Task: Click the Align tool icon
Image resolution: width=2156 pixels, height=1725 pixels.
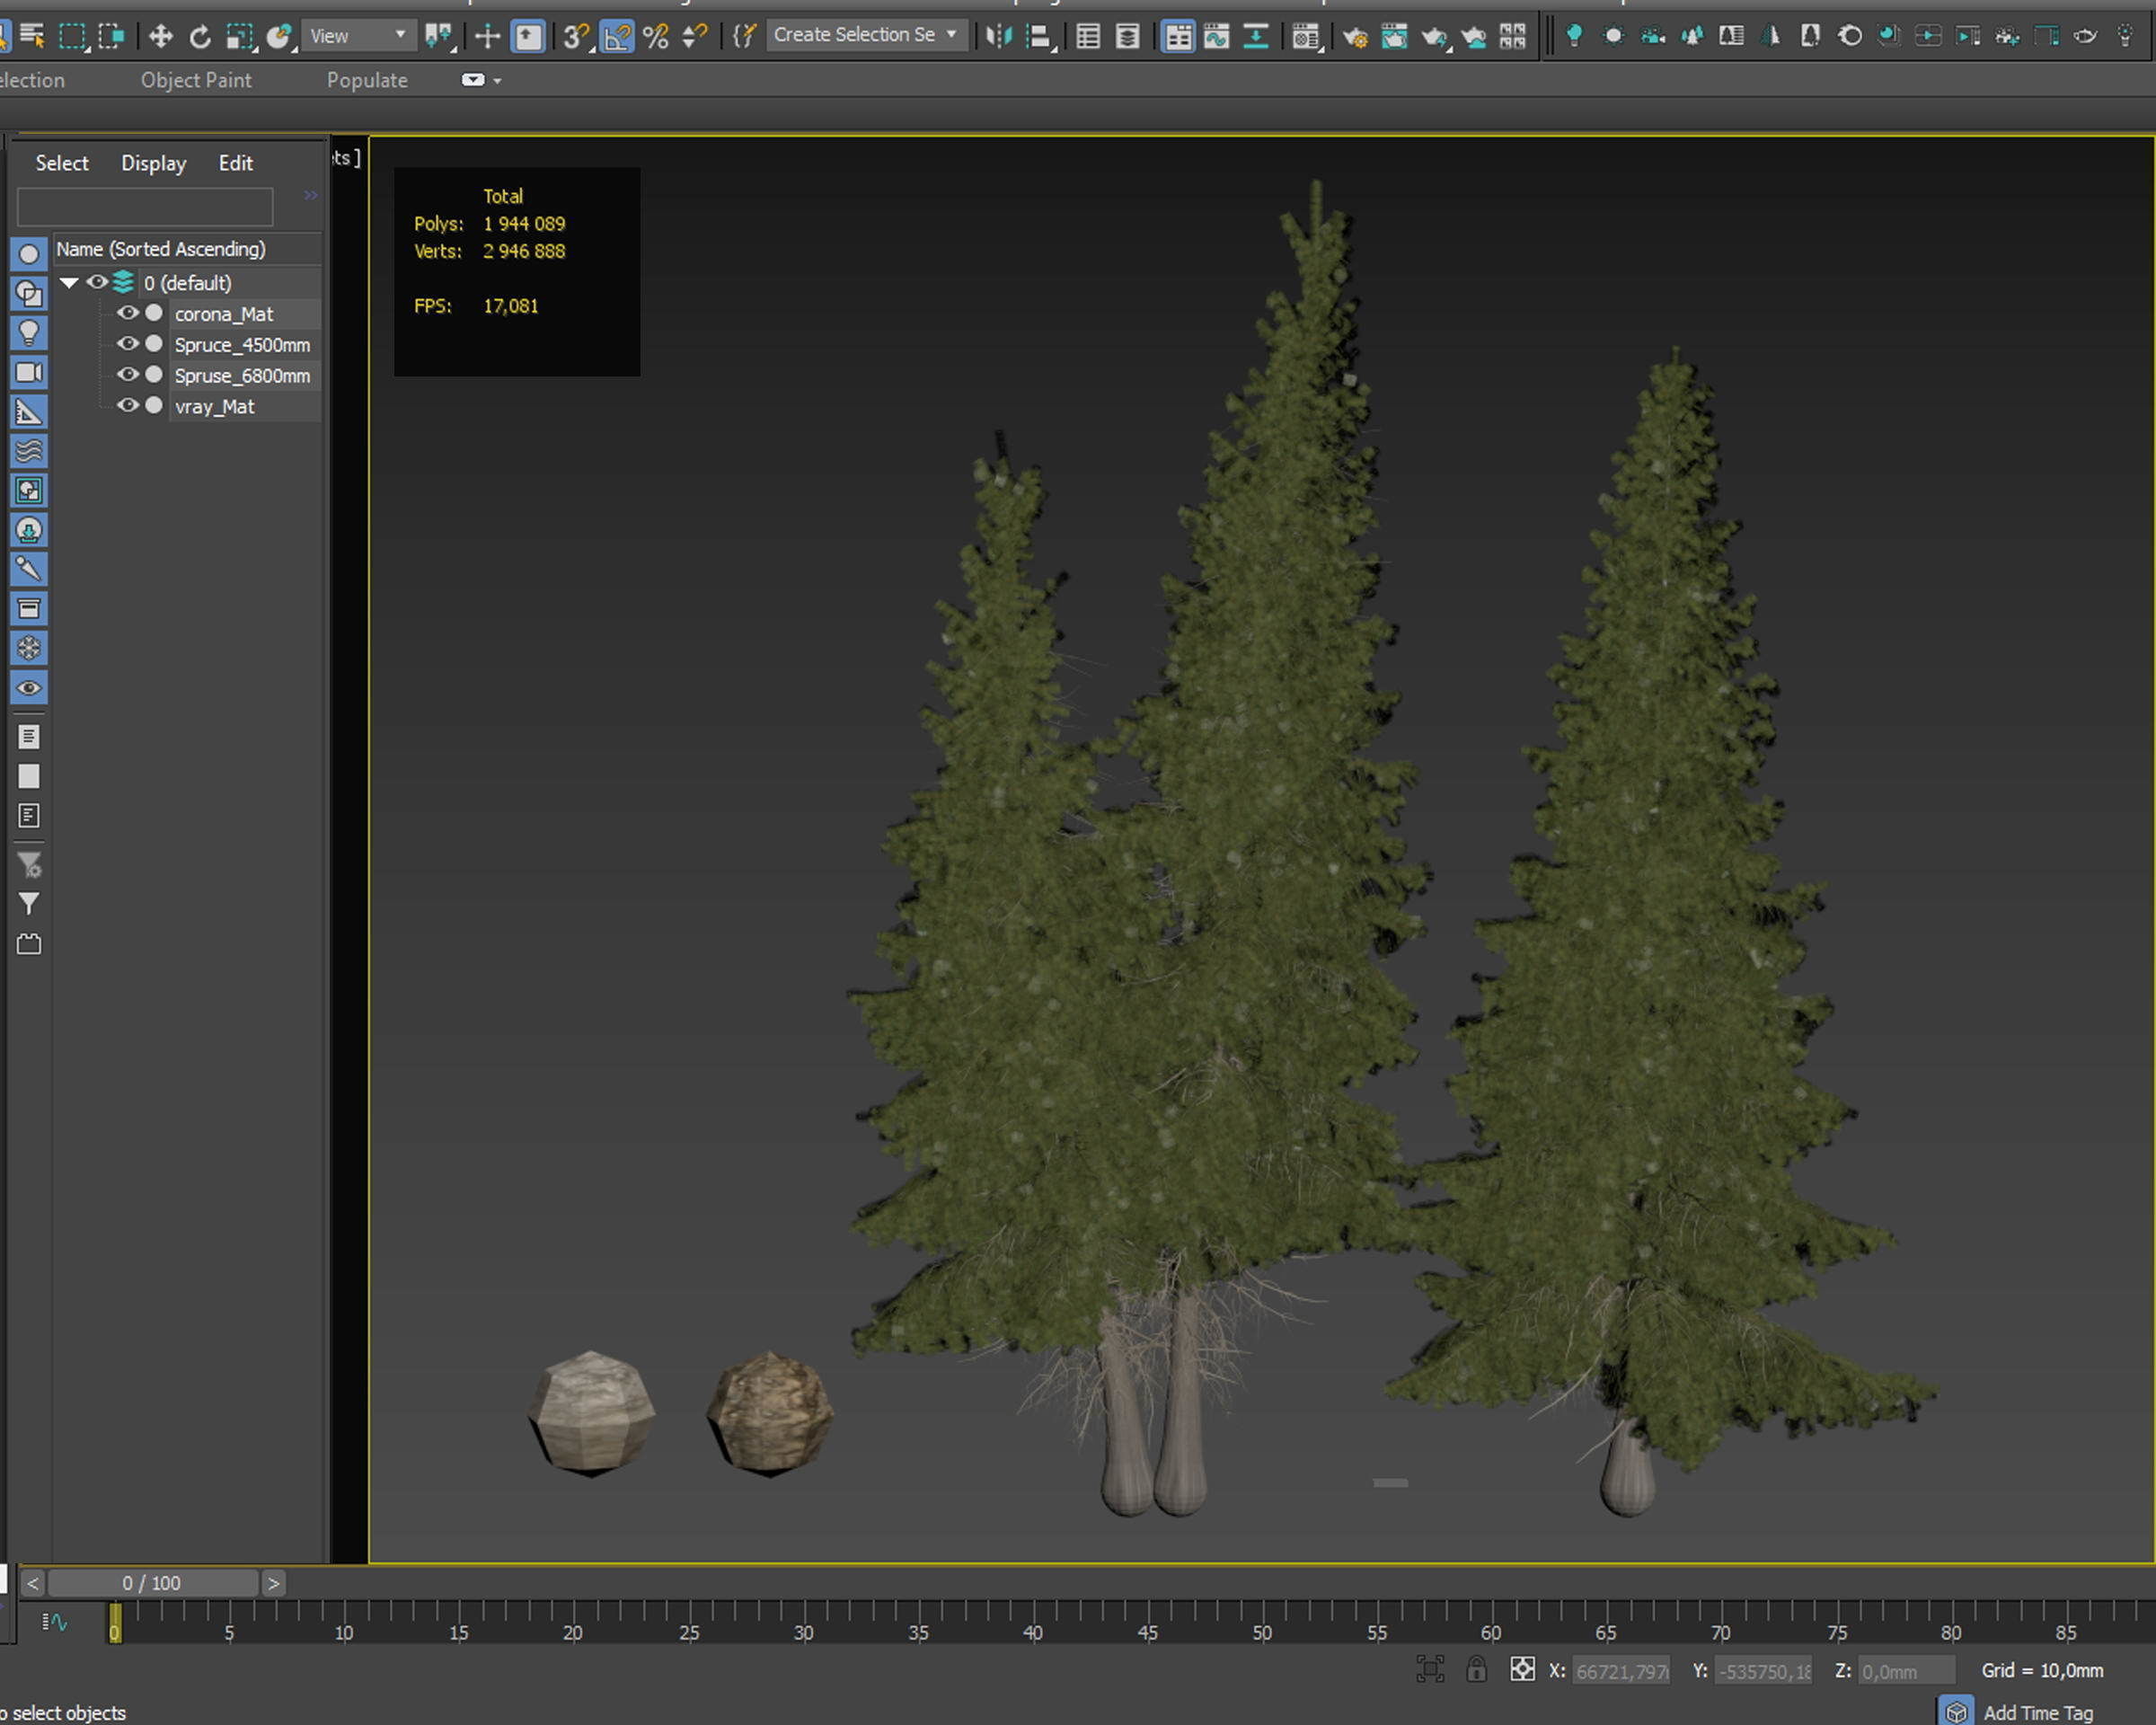Action: [1040, 36]
